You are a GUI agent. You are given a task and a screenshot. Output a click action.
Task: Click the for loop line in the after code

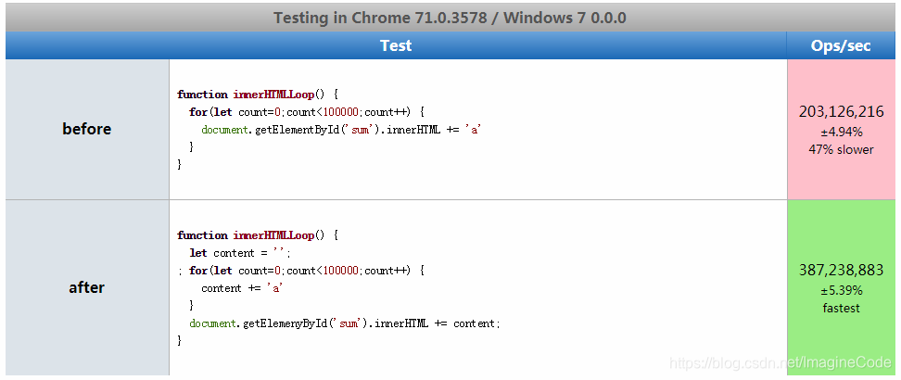306,271
